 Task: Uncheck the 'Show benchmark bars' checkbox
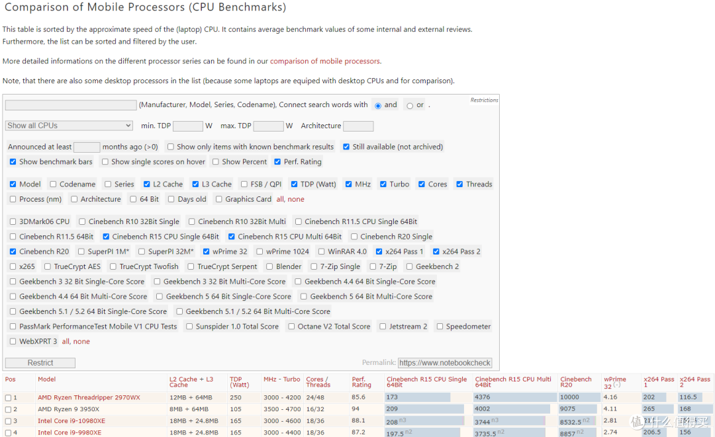coord(13,162)
